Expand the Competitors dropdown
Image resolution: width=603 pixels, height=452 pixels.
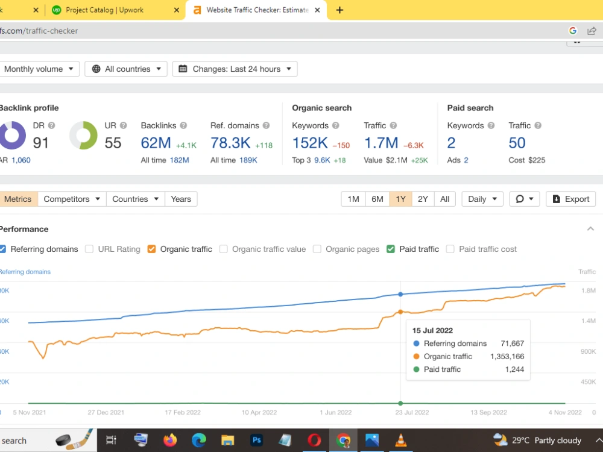point(72,199)
